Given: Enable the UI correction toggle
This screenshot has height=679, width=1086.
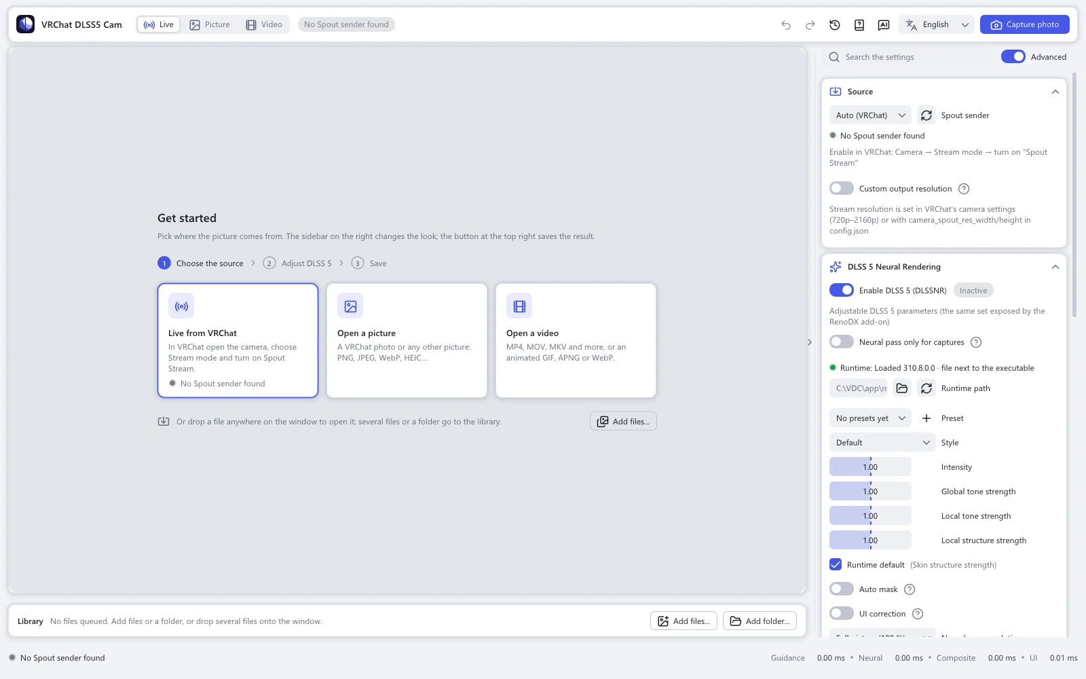Looking at the screenshot, I should (x=842, y=614).
